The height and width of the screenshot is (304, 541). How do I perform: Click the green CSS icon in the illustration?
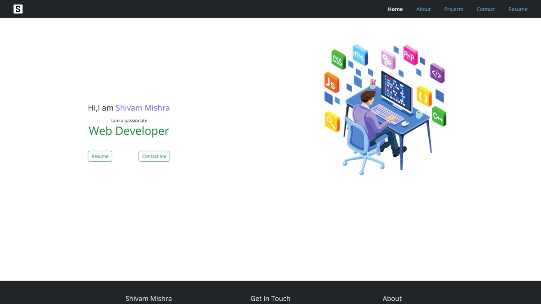338,60
